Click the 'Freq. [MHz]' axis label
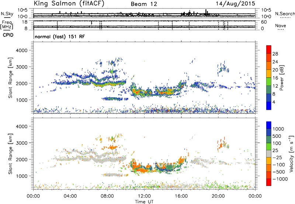295x204 pixels. [x=7, y=25]
